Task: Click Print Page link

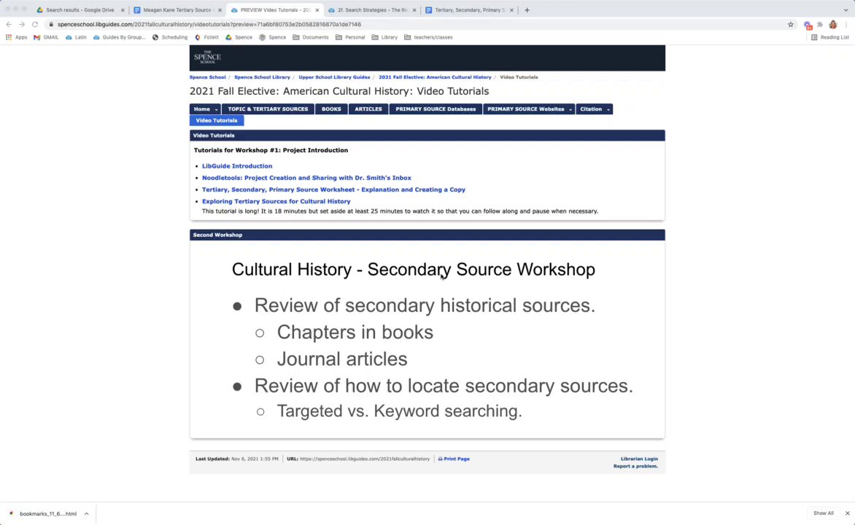Action: click(454, 459)
